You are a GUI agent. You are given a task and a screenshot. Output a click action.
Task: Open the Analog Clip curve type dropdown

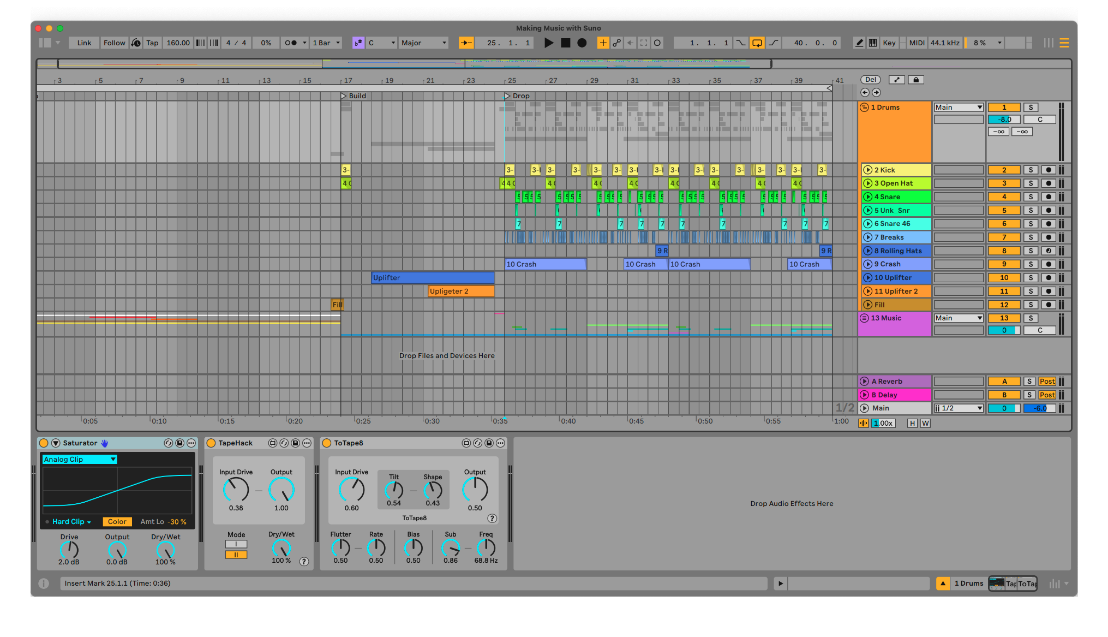80,459
